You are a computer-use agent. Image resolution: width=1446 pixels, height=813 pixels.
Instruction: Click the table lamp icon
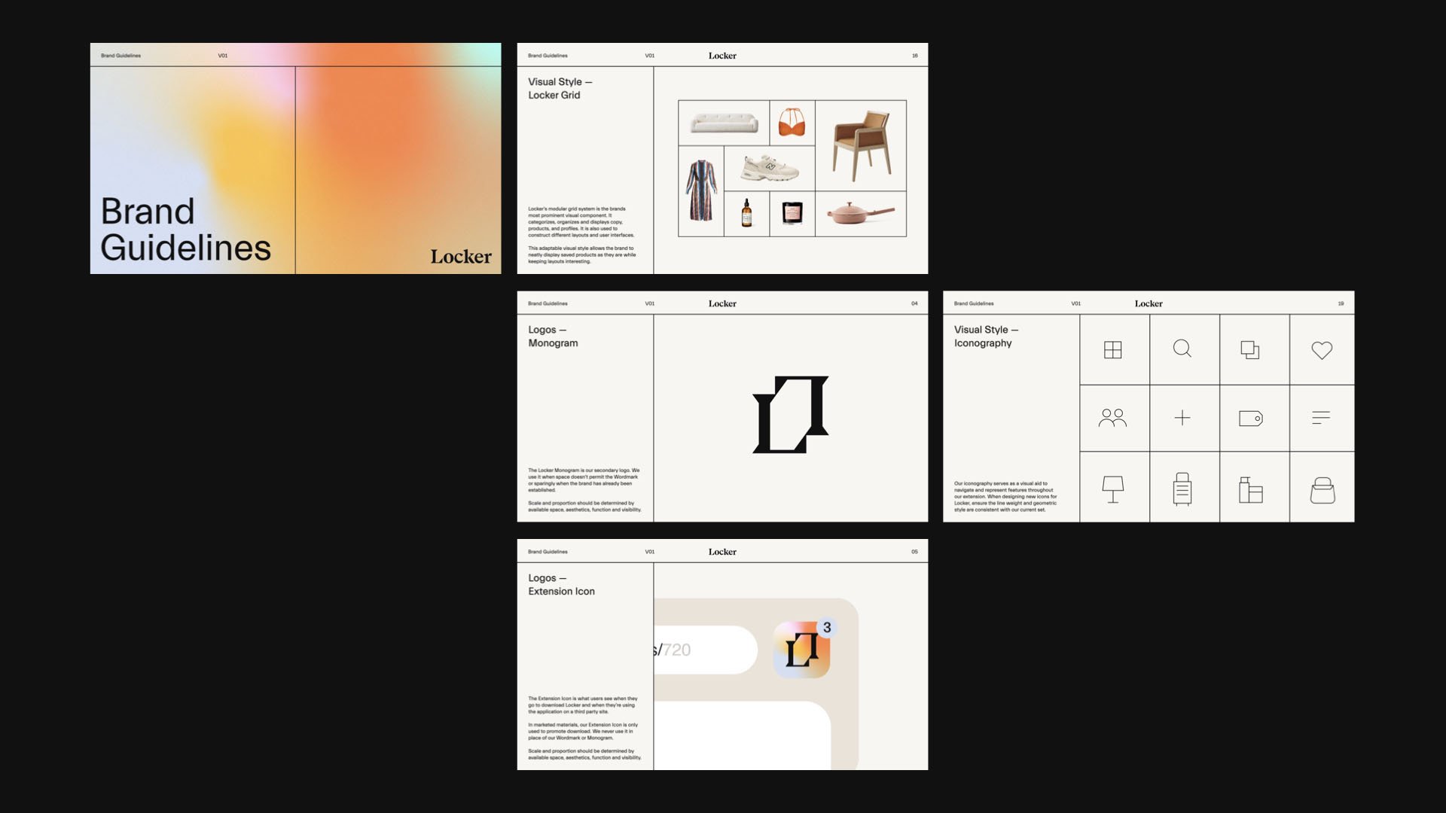[x=1112, y=489]
